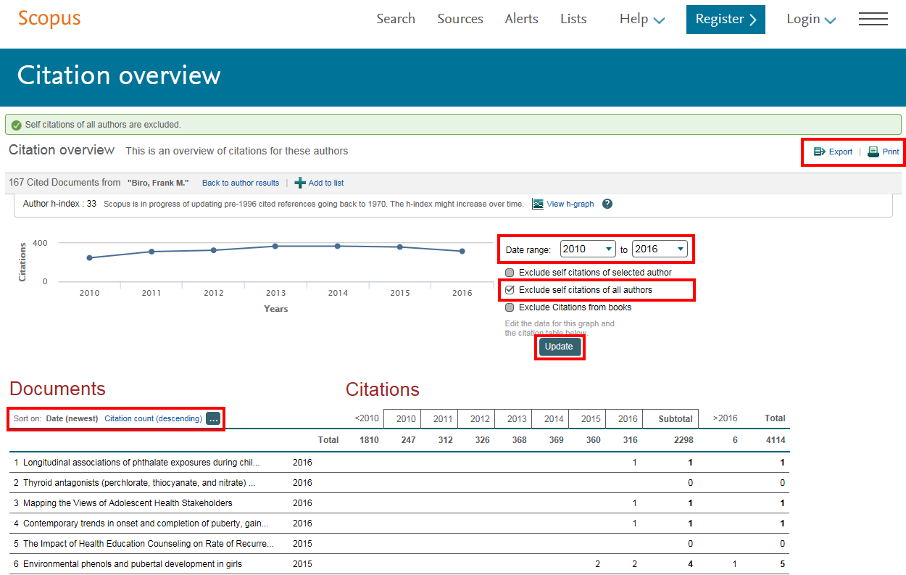Open document Longitudinal associations of phthalate exposures
This screenshot has height=575, width=906.
[x=141, y=462]
